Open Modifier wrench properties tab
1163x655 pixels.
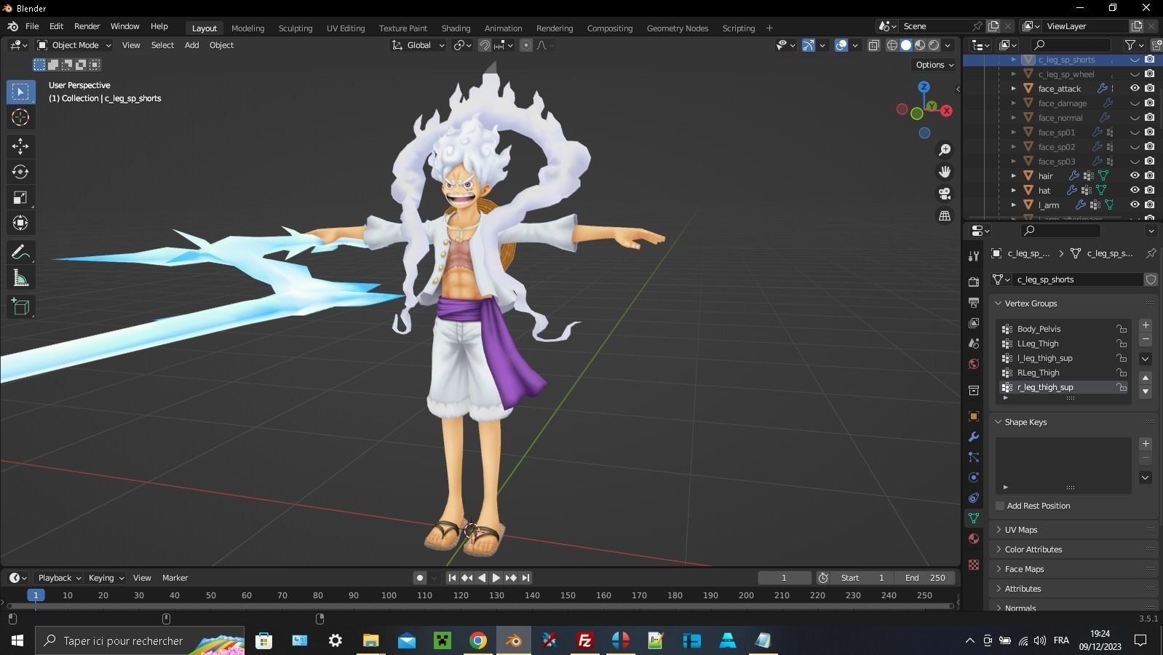coord(974,437)
